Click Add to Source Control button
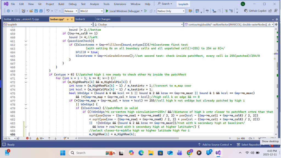 (x=215, y=145)
